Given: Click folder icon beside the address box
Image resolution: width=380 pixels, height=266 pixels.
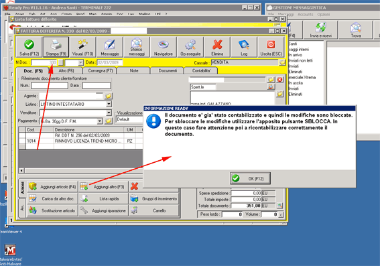Looking at the screenshot, I should coord(280,94).
